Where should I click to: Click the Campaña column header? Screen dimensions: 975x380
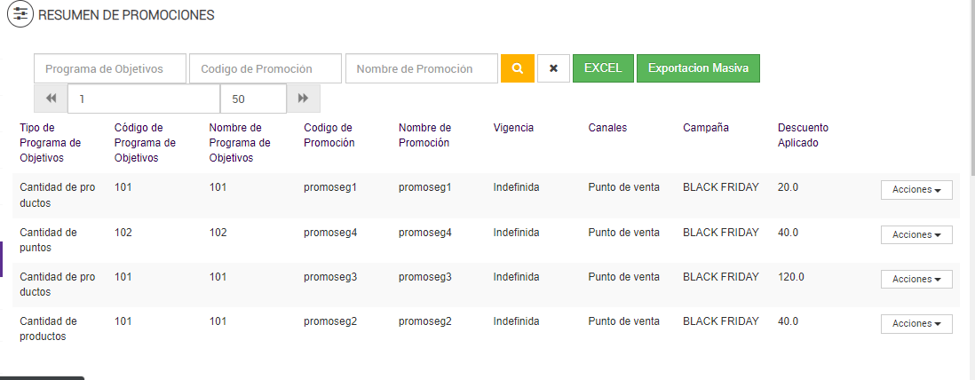(x=705, y=128)
